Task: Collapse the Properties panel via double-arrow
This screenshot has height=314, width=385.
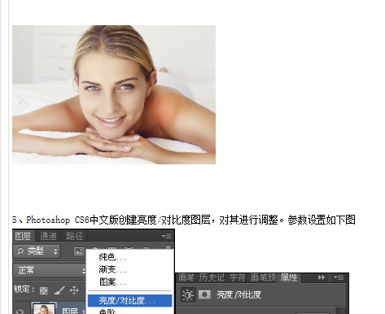Action: tap(322, 277)
